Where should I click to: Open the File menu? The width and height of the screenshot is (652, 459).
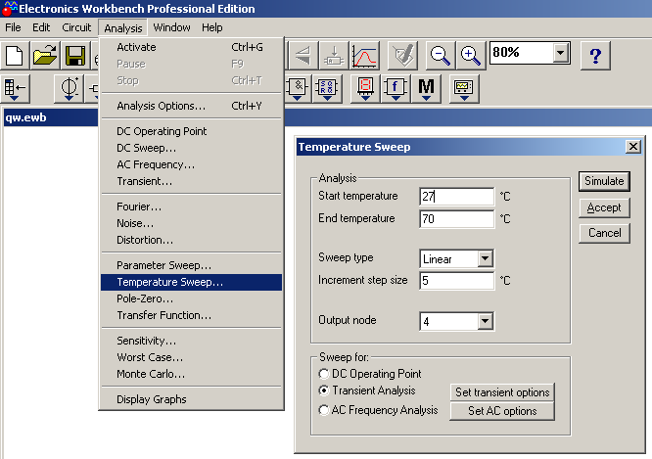(13, 27)
